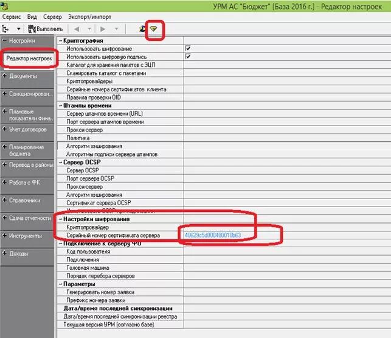Expand the Учет договоров section
This screenshot has height=338, width=391.
tap(4, 129)
